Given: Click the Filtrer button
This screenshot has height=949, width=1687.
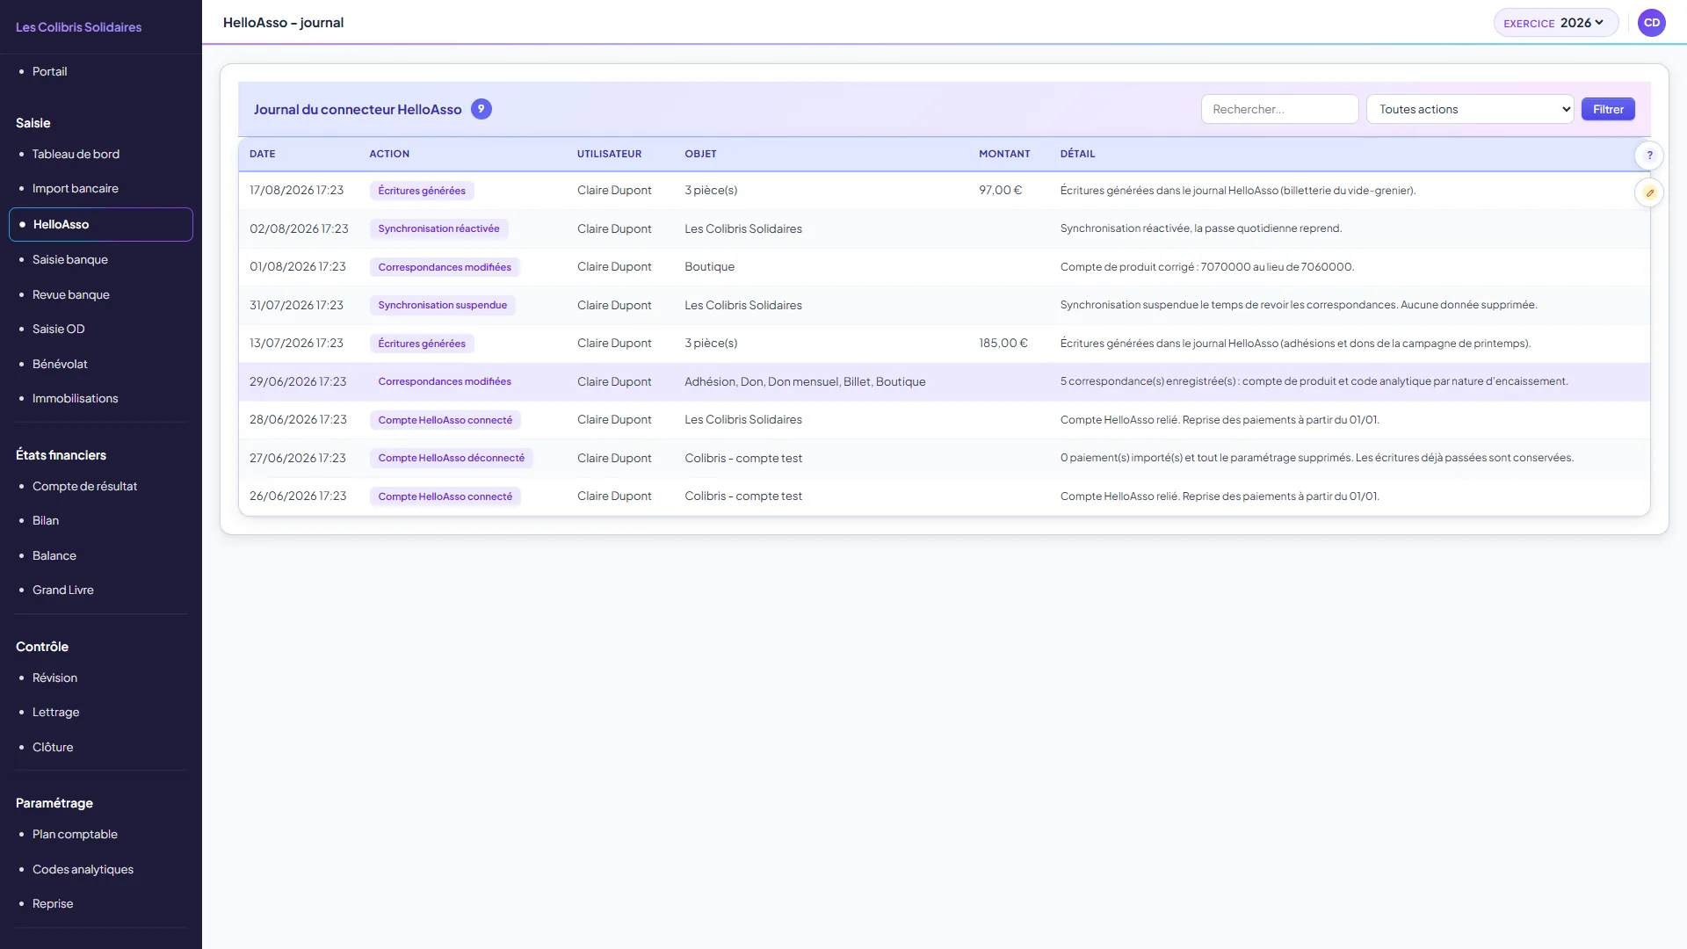Looking at the screenshot, I should 1608,109.
